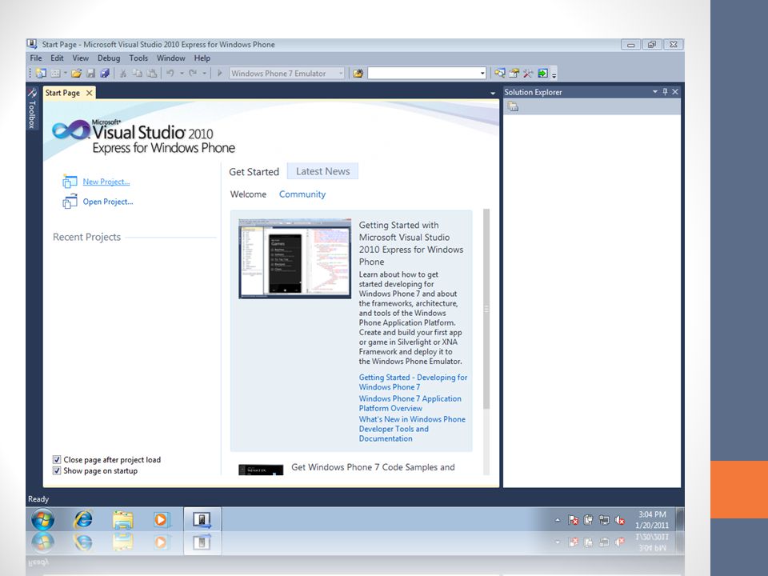Image resolution: width=768 pixels, height=576 pixels.
Task: Click the Start Page toolbar icon
Action: [x=542, y=74]
